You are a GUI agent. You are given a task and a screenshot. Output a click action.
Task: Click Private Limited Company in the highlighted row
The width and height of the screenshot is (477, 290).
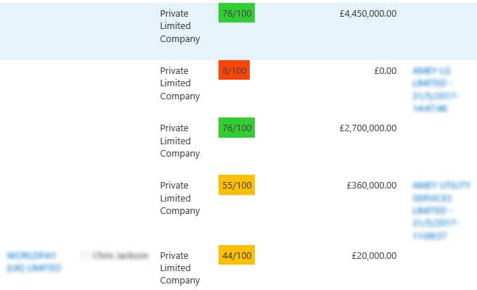point(180,26)
